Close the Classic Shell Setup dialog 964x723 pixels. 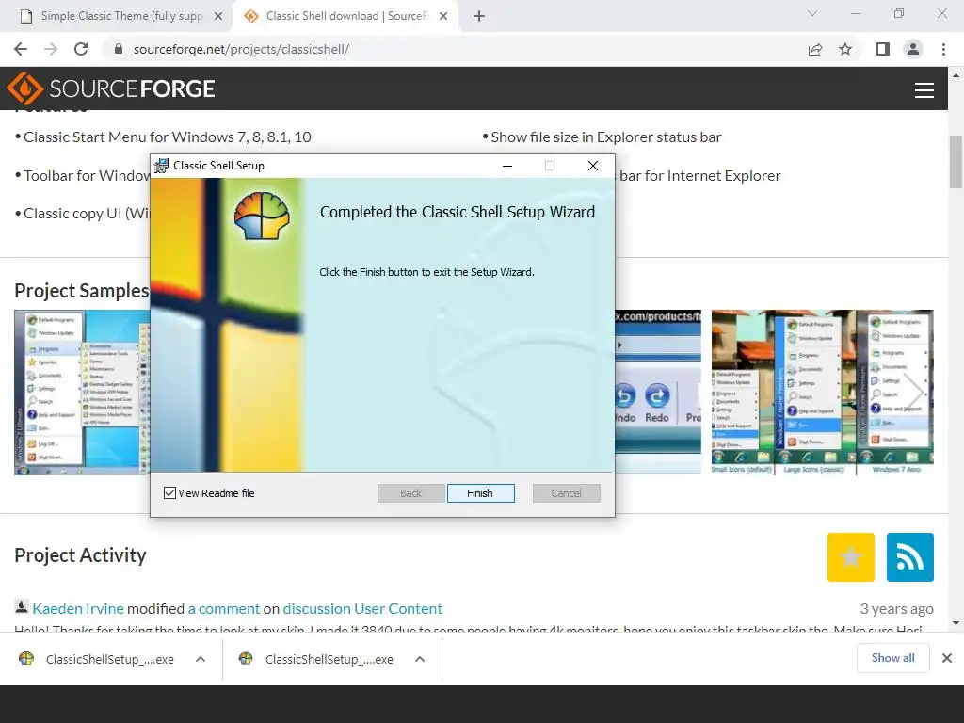pyautogui.click(x=593, y=166)
